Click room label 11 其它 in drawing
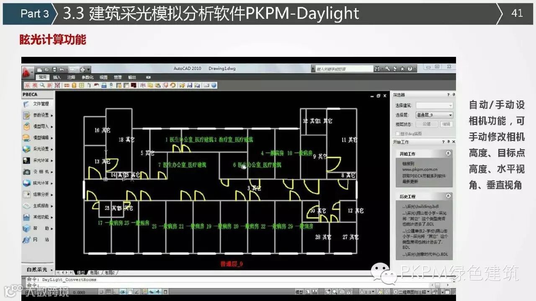Image resolution: width=536 pixels, height=301 pixels. tap(349, 140)
